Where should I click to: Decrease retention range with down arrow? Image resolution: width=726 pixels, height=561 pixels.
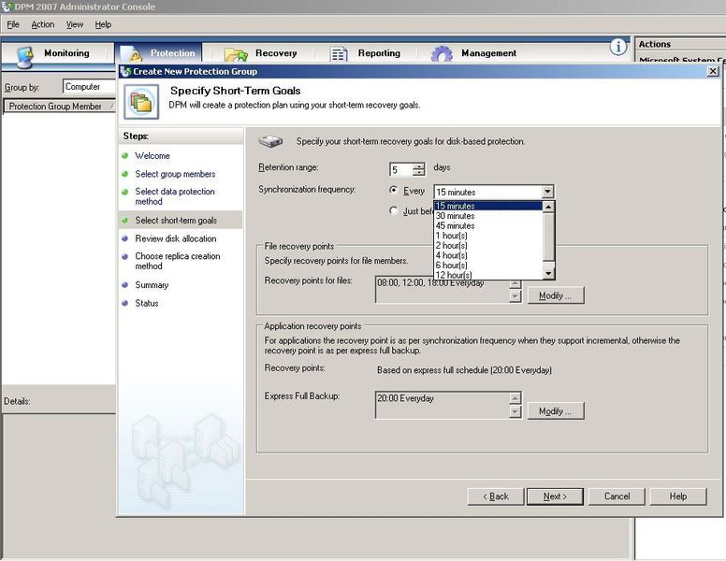click(x=418, y=173)
